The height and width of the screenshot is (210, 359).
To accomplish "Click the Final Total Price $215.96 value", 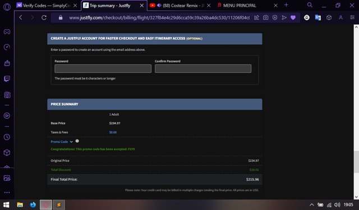I will coord(252,180).
